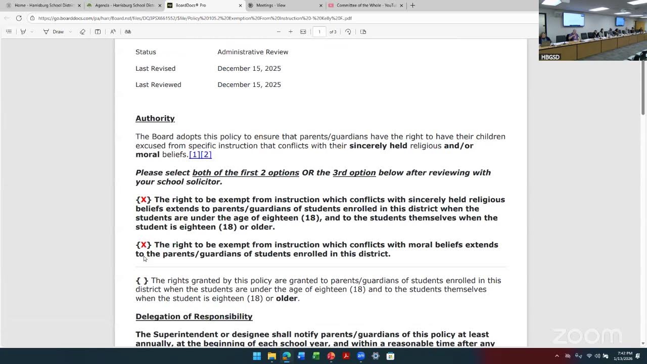Rotate the PDF page
Image resolution: width=647 pixels, height=364 pixels.
point(348,31)
